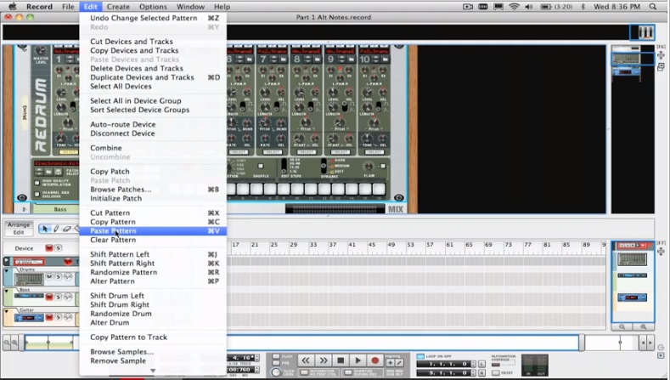This screenshot has height=380, width=670.
Task: Collapse the Drums track disclosure triangle
Action: coord(6,270)
